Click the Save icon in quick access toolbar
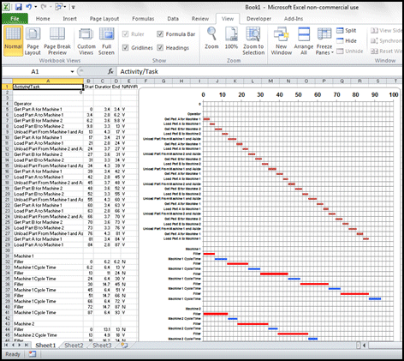This screenshot has width=404, height=361. [18, 7]
